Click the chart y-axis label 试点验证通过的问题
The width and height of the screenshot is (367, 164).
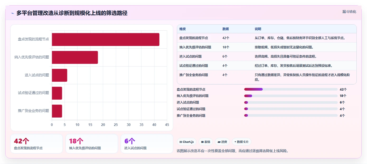tap(34, 93)
